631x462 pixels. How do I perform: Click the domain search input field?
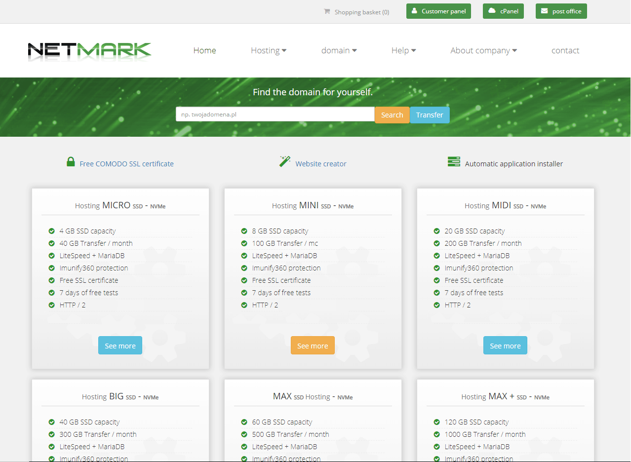pos(275,114)
